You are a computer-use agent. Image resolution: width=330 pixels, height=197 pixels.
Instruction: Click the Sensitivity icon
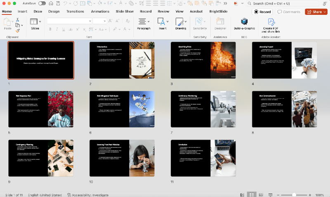(199, 21)
